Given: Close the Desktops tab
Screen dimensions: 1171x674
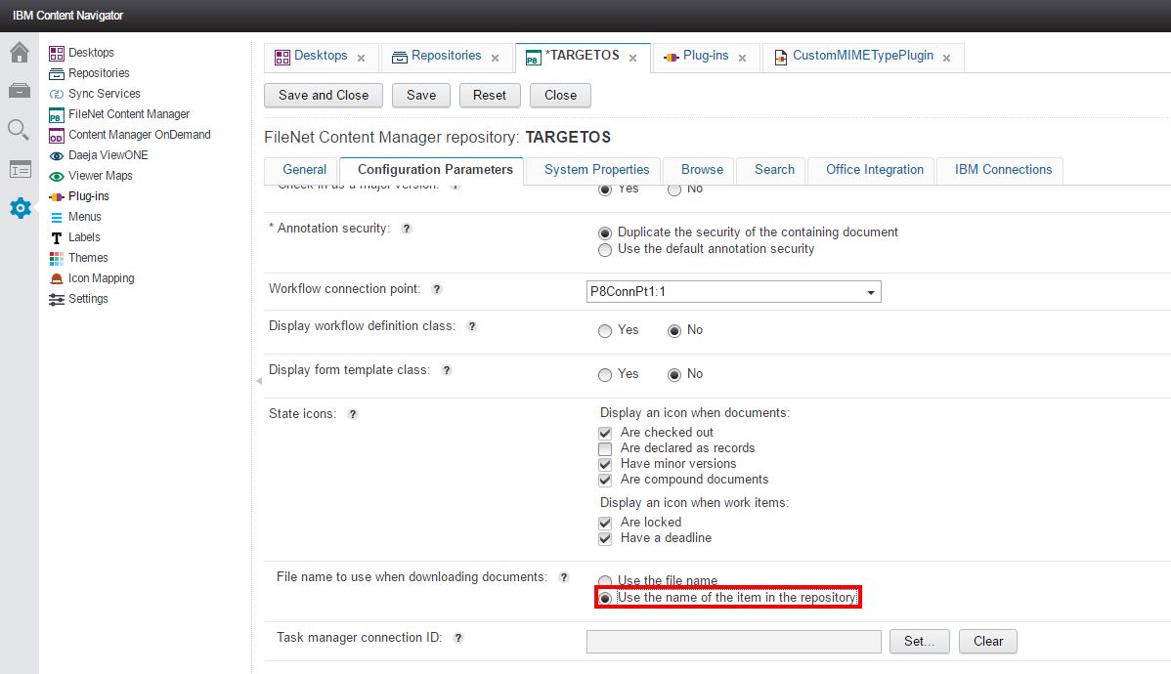Looking at the screenshot, I should tap(361, 58).
